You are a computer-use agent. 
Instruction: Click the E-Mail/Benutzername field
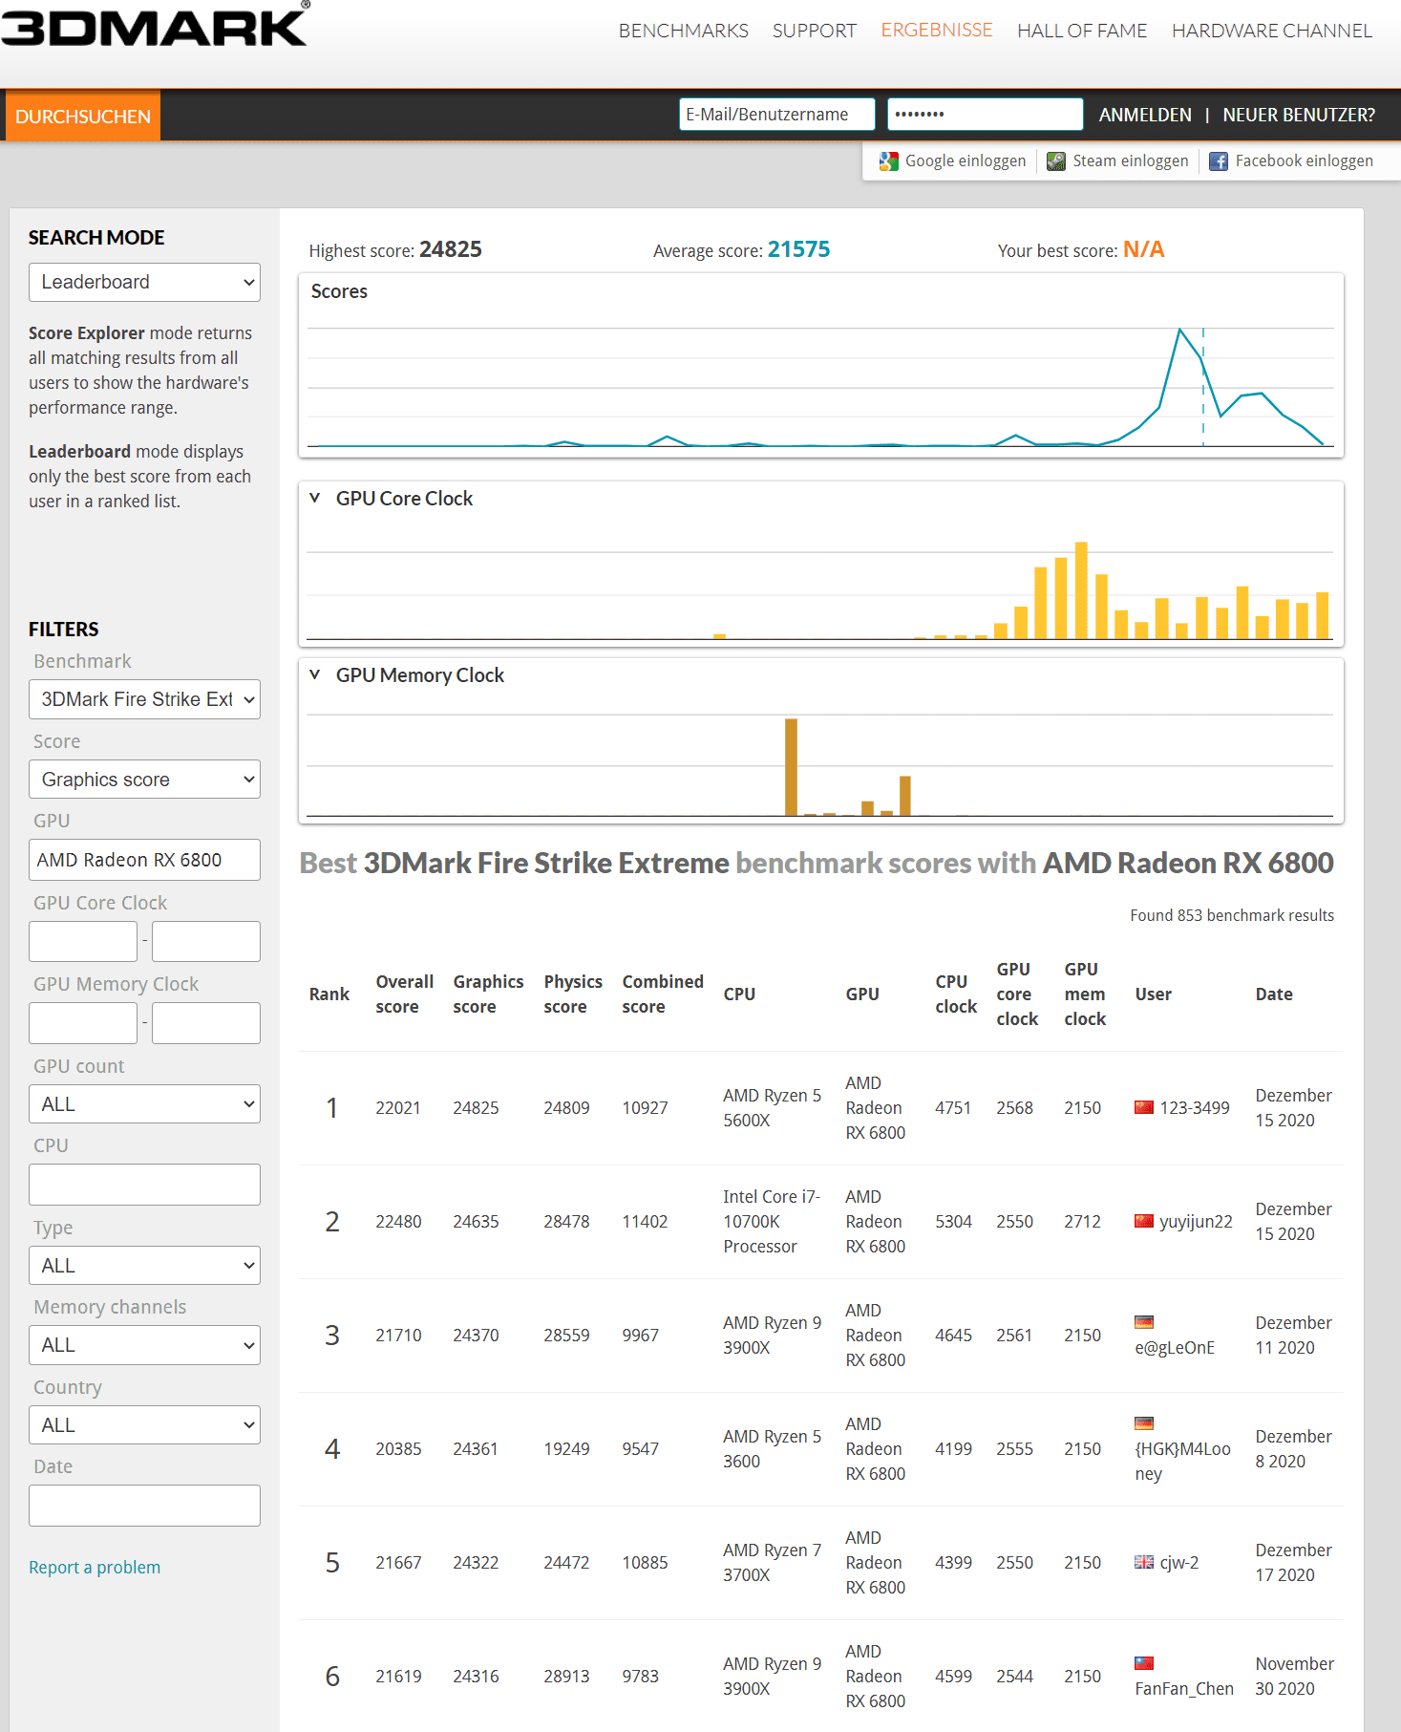(777, 114)
